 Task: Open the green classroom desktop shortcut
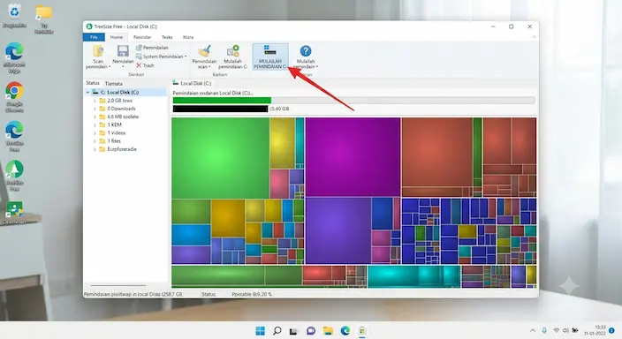pos(14,213)
